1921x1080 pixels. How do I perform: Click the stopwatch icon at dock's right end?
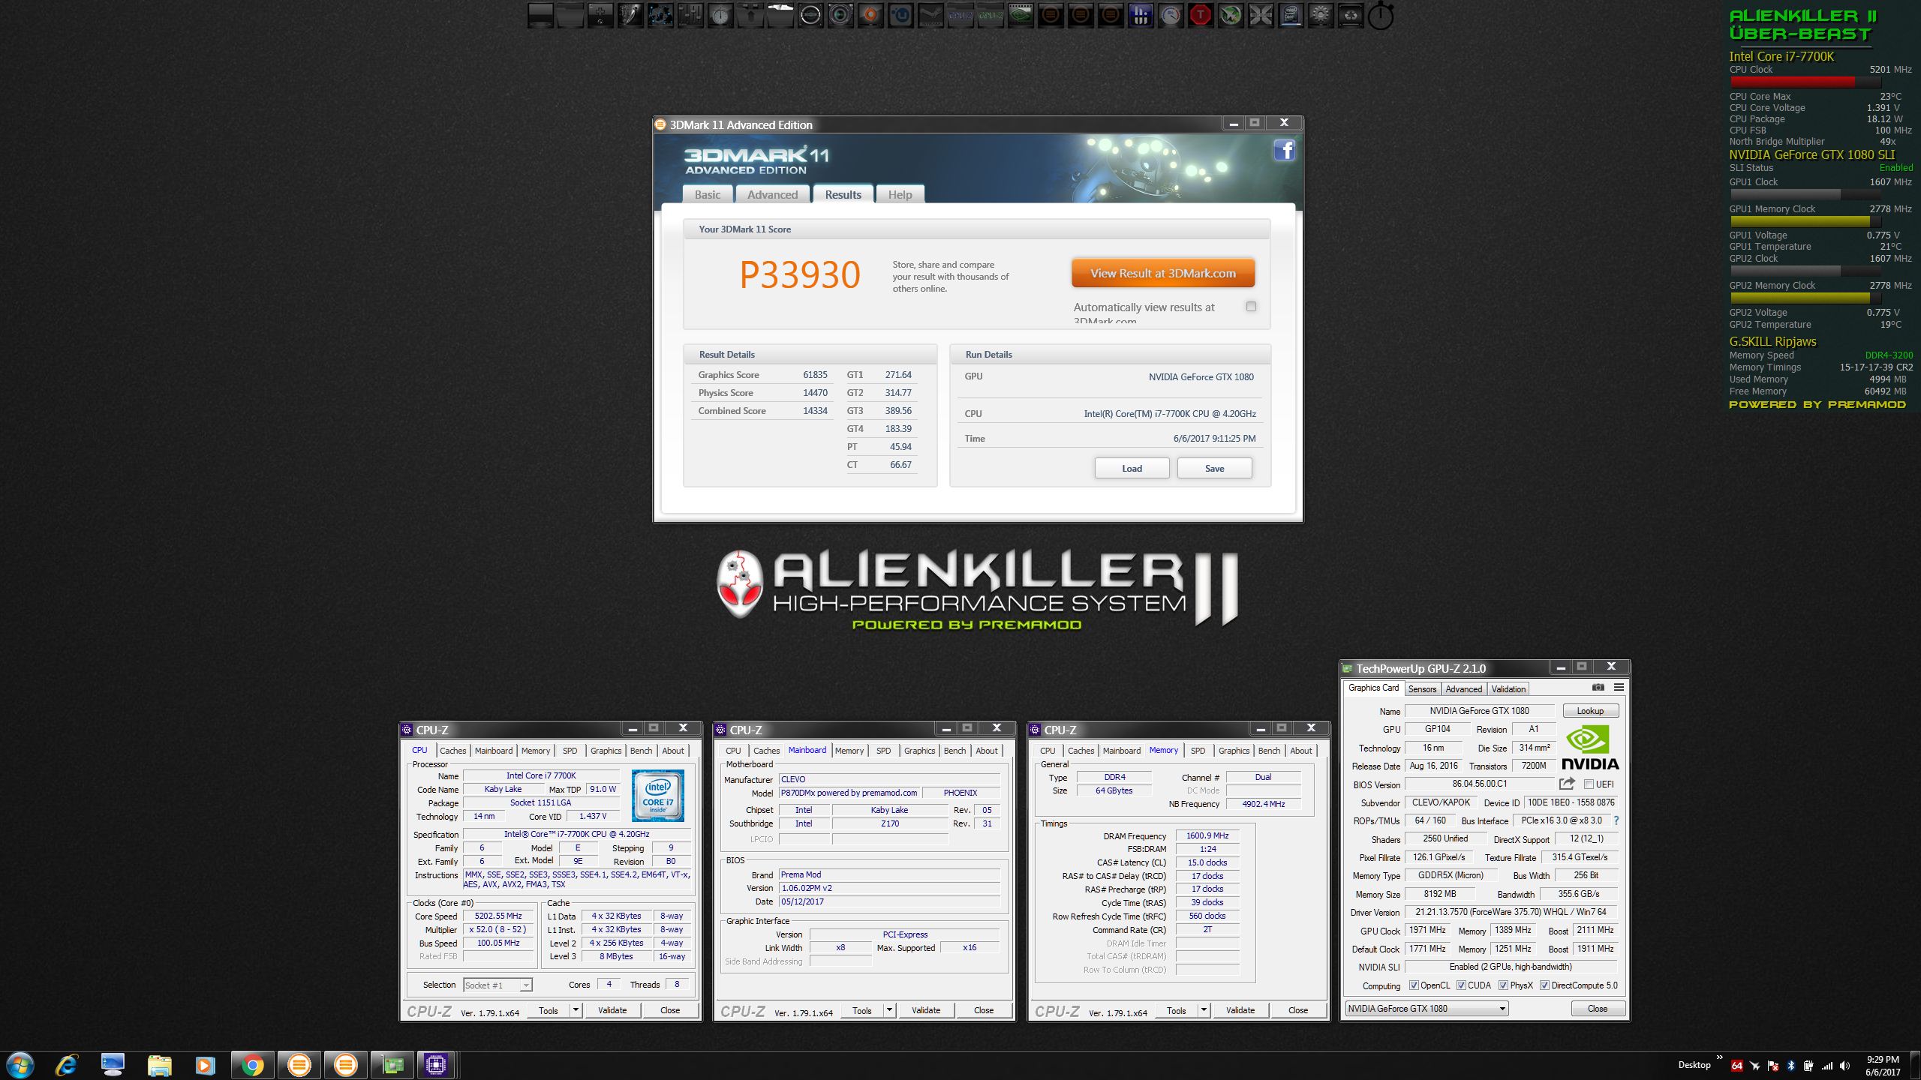point(1380,16)
